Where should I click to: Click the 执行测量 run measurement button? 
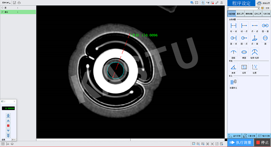[240, 142]
